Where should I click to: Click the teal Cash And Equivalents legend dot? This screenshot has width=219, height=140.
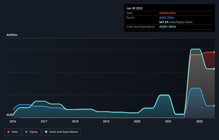(x=46, y=132)
